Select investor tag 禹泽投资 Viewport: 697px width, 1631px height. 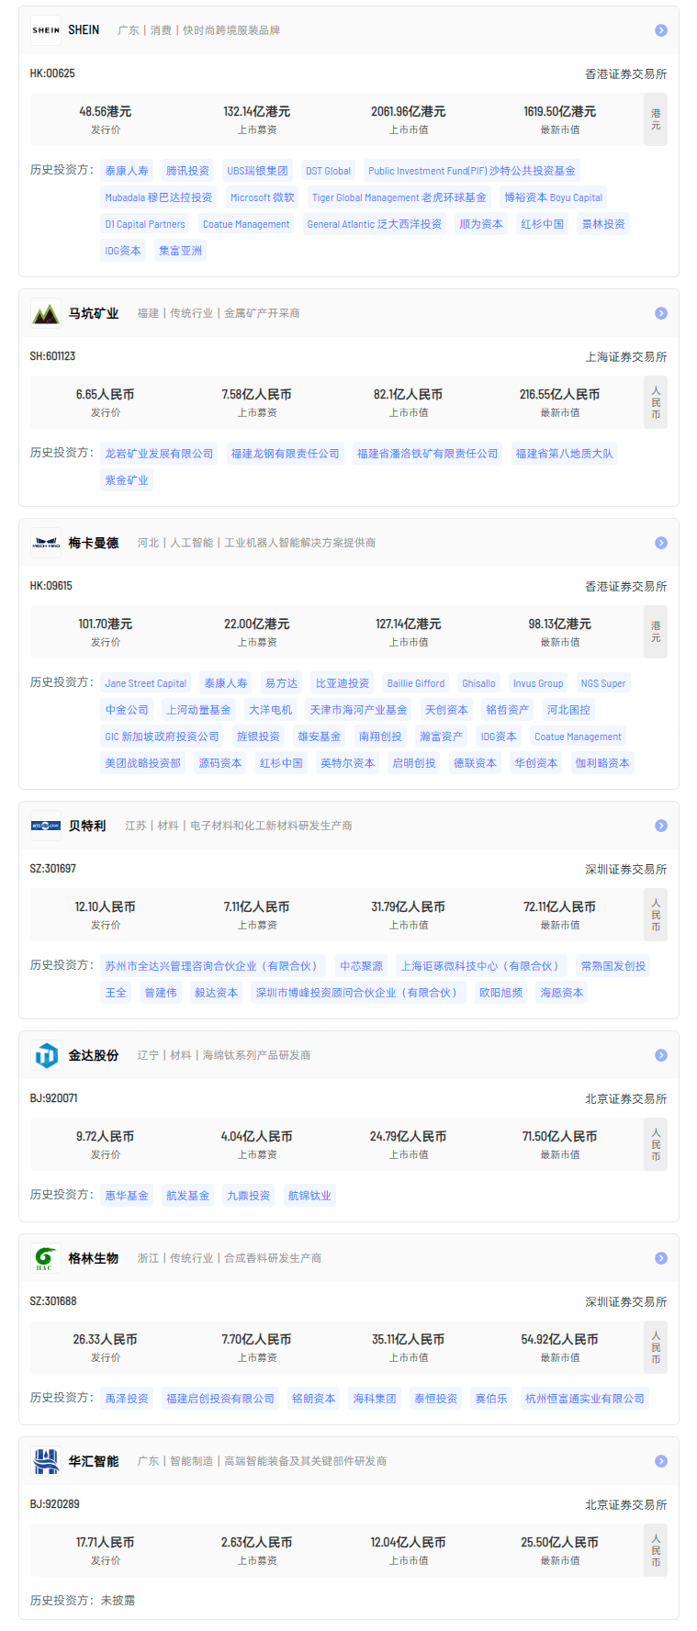click(127, 1399)
